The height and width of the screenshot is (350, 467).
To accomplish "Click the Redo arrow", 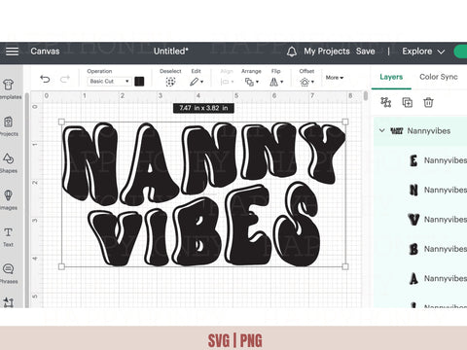I will [x=65, y=79].
